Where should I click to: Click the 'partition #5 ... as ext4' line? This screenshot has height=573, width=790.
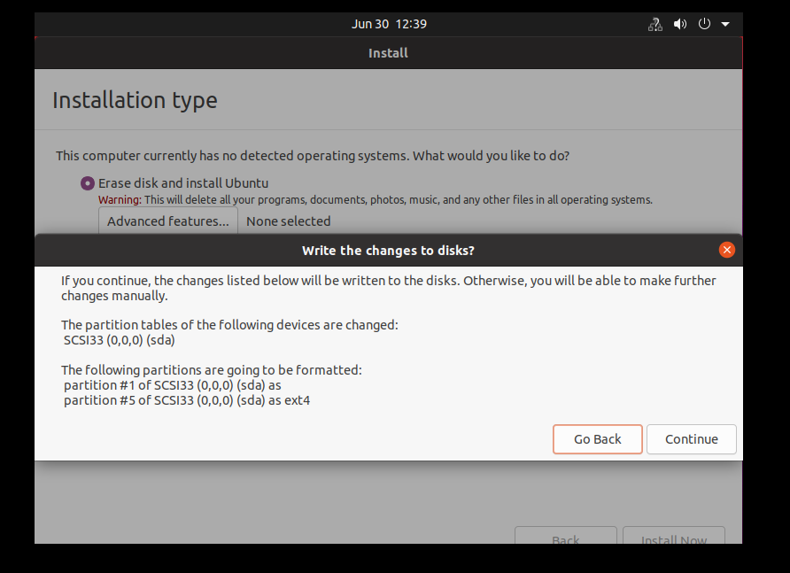(187, 400)
